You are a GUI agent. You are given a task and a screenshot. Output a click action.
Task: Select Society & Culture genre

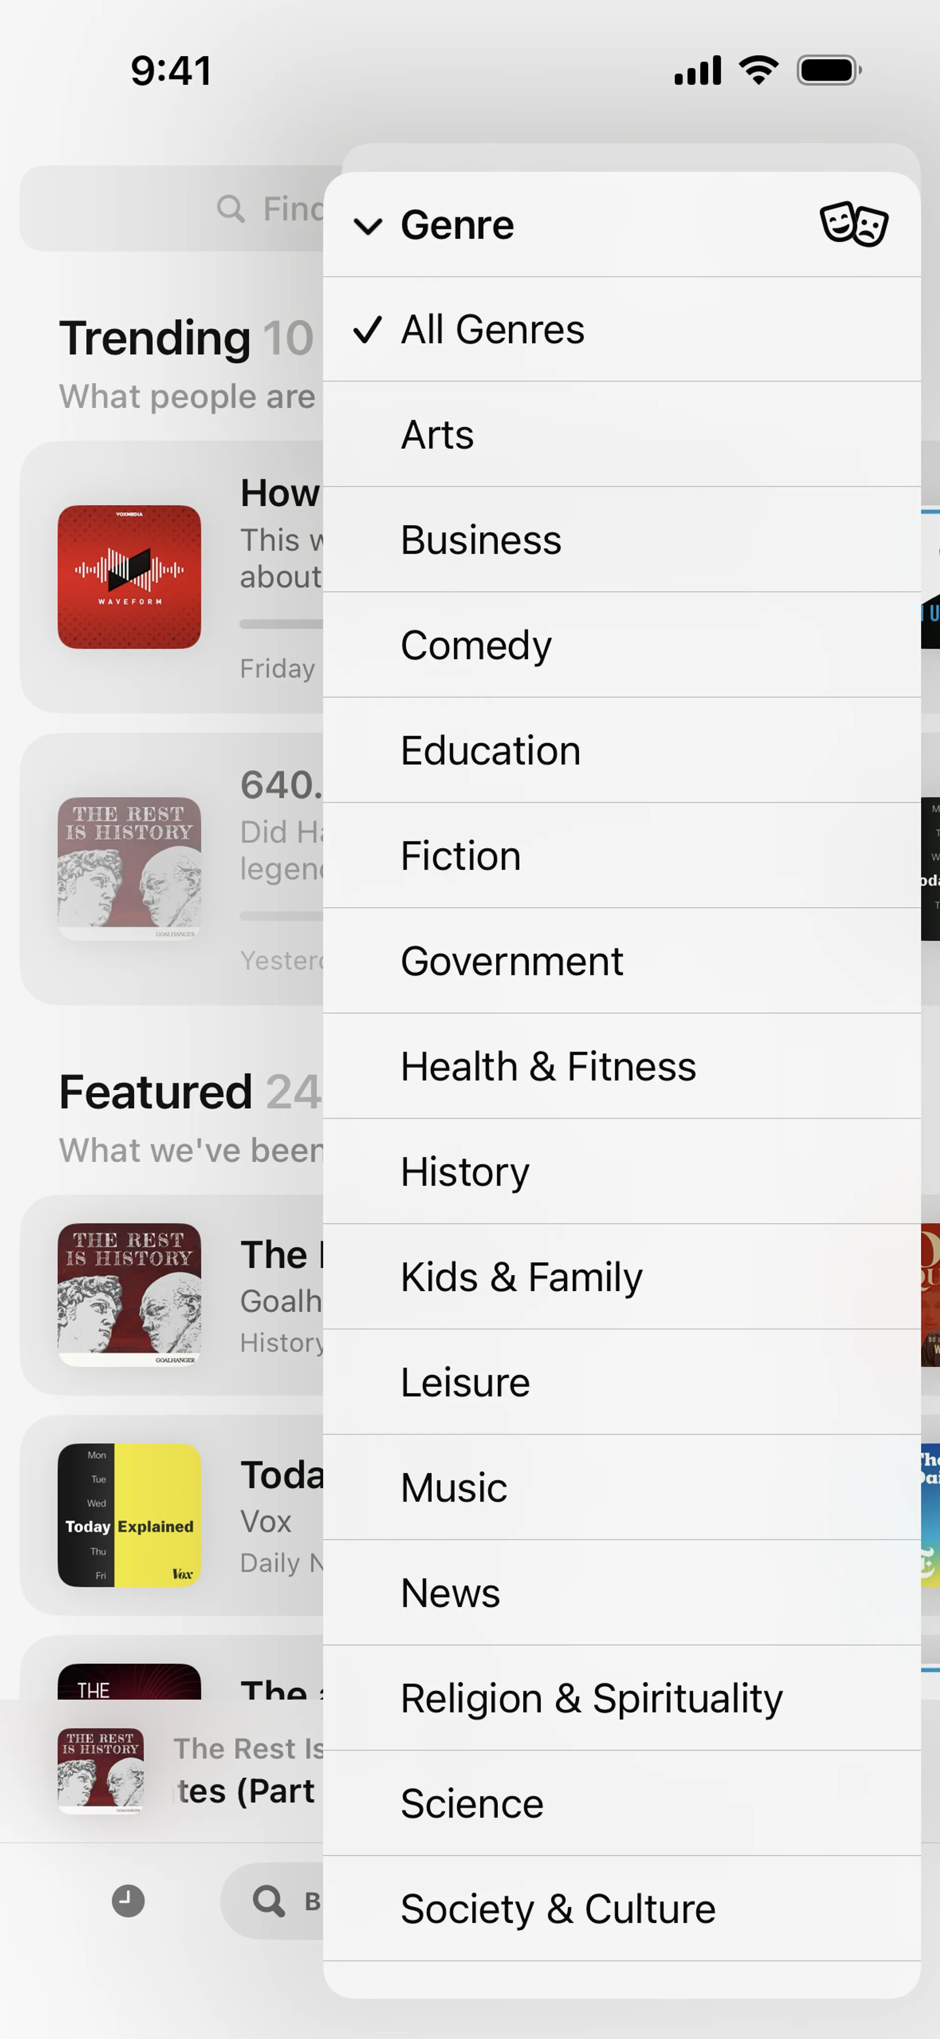click(558, 1908)
